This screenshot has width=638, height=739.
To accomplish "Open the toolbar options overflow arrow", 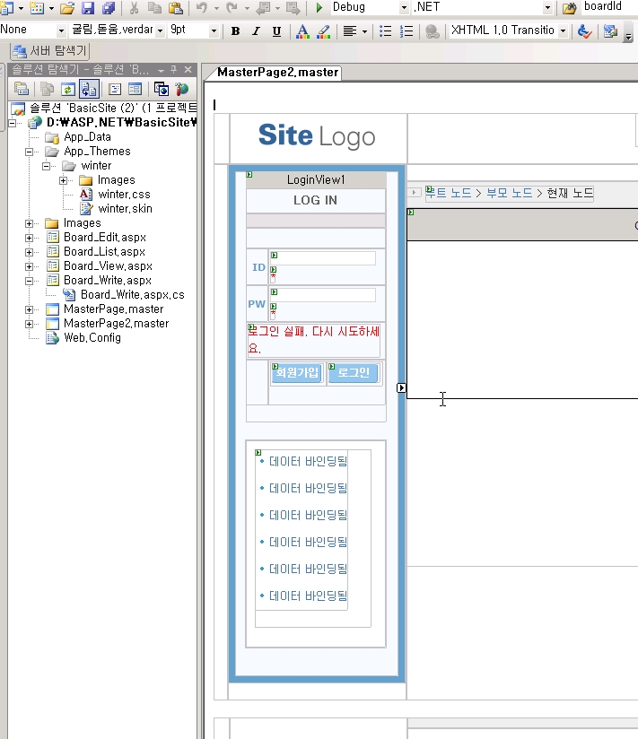I will coord(628,36).
